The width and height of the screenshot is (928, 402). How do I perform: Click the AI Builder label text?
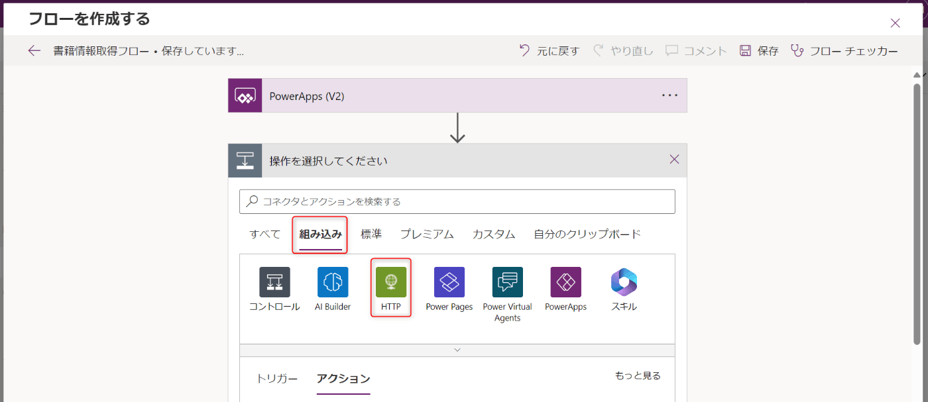pyautogui.click(x=333, y=307)
